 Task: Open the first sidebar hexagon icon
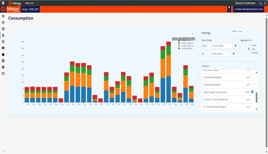(3, 16)
